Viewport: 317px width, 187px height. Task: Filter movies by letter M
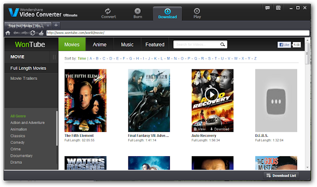[168, 59]
